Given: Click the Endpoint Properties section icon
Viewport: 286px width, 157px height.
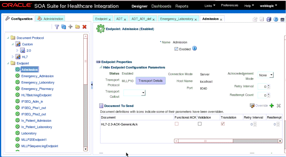Looking at the screenshot, I should click(x=98, y=62).
